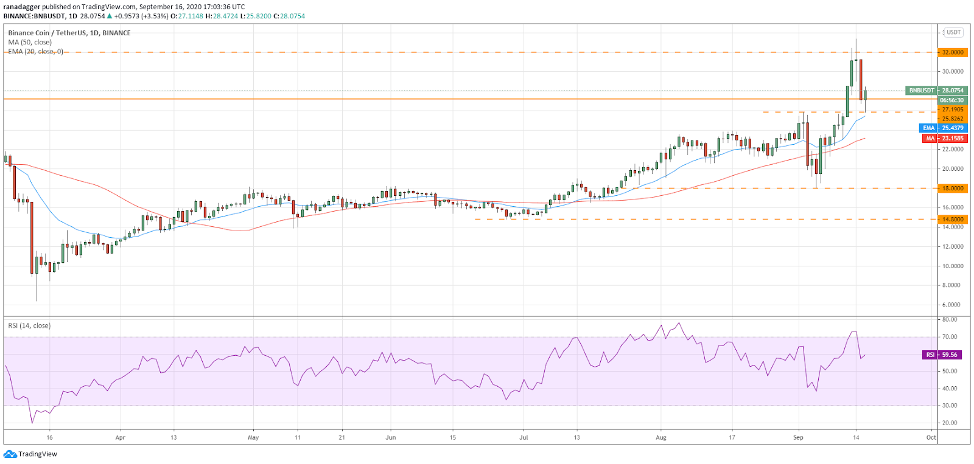Click the 06:56:30 countdown timer label
Viewport: 974px width, 464px height.
pos(952,100)
